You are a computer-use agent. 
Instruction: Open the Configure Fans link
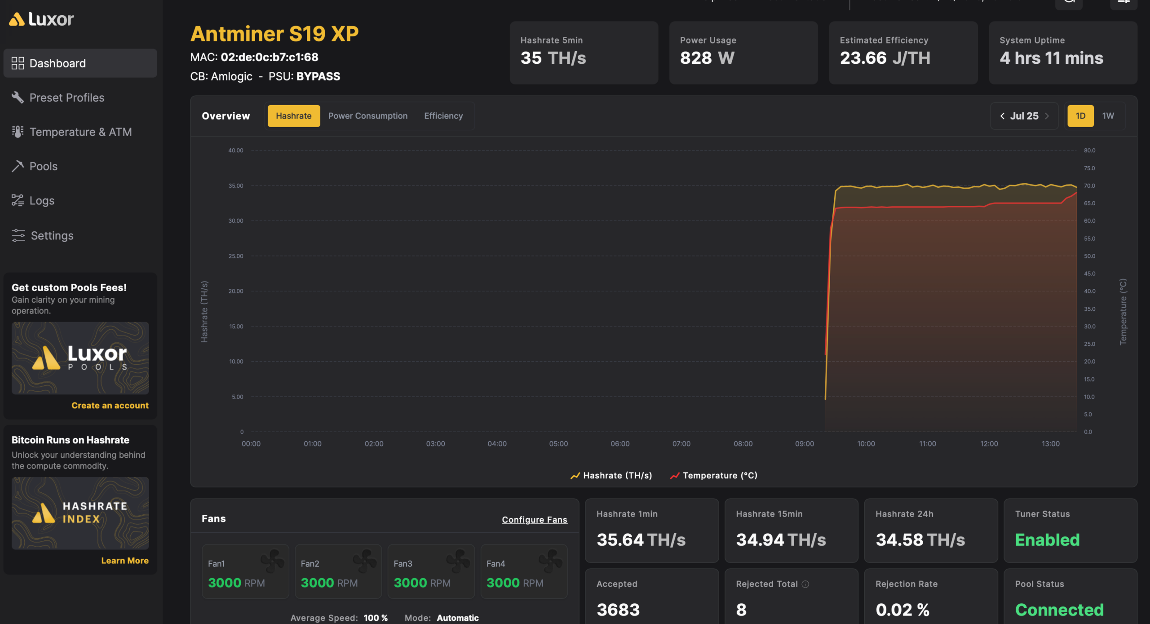535,520
